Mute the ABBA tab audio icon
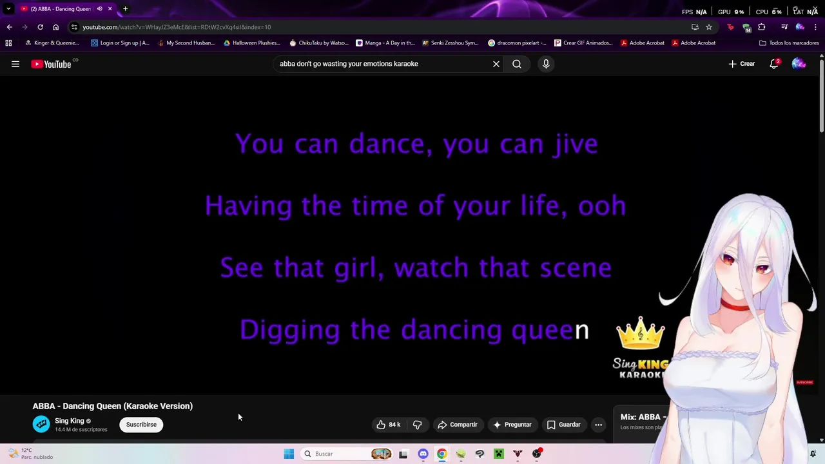Image resolution: width=825 pixels, height=464 pixels. (x=99, y=9)
